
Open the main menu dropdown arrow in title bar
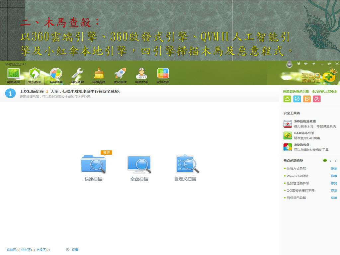314,64
